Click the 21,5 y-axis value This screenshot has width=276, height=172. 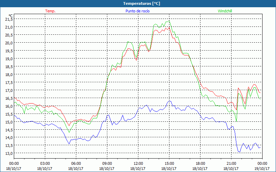coord(9,19)
